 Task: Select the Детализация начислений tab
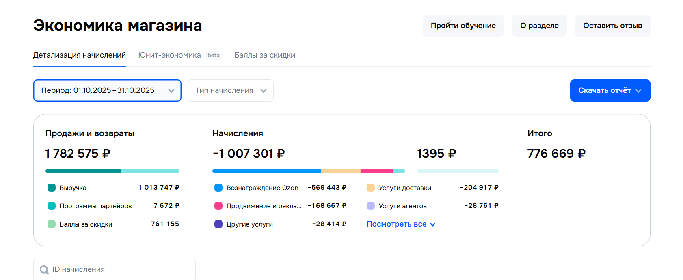coord(80,55)
